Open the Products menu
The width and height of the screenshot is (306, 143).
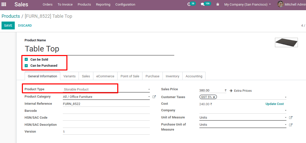[x=84, y=4]
